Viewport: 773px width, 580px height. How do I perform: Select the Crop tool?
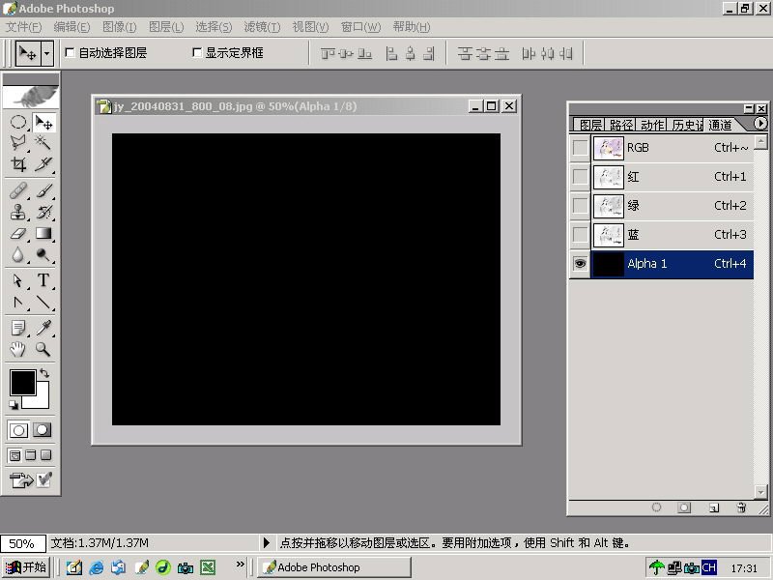coord(18,164)
